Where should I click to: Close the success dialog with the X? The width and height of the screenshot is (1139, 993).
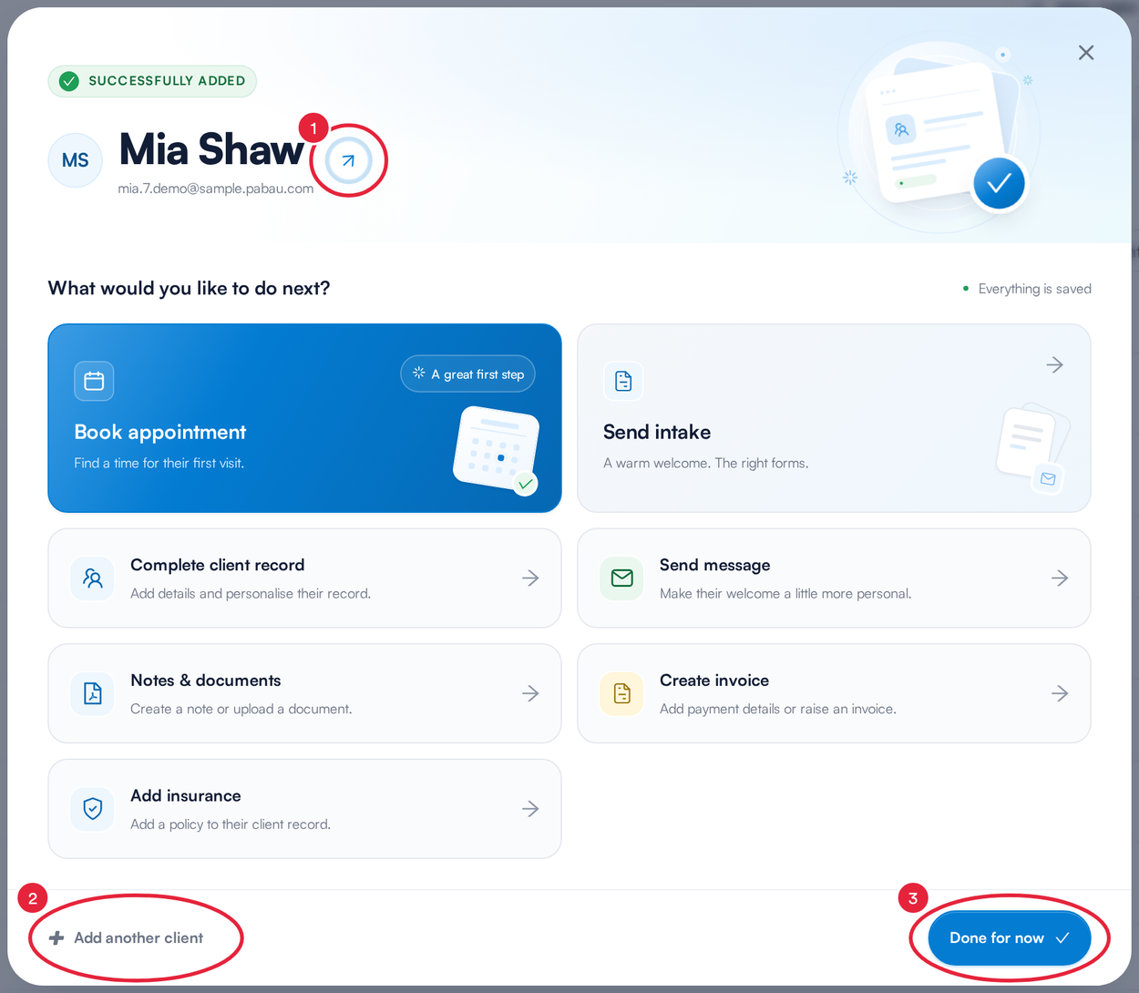(1086, 53)
